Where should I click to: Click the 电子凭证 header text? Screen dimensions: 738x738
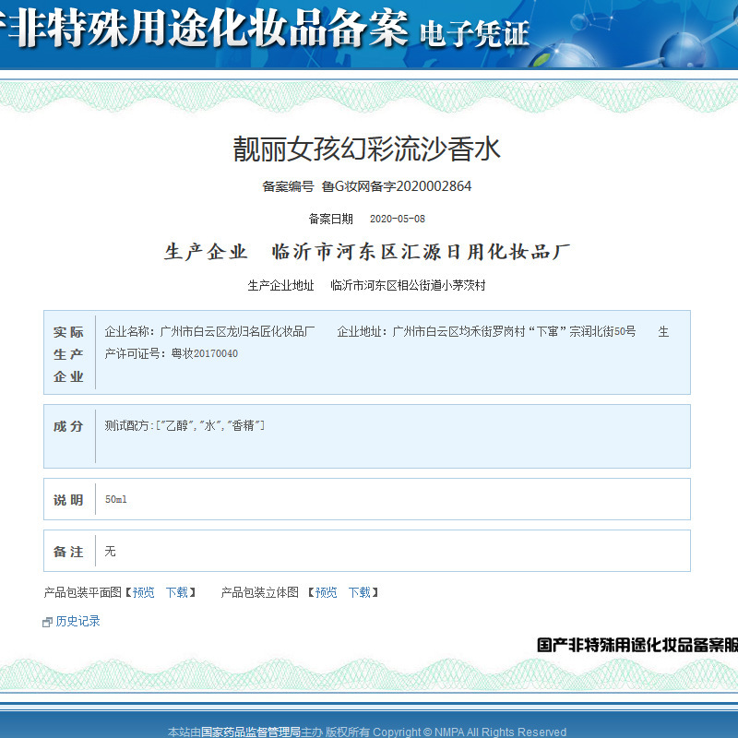474,34
